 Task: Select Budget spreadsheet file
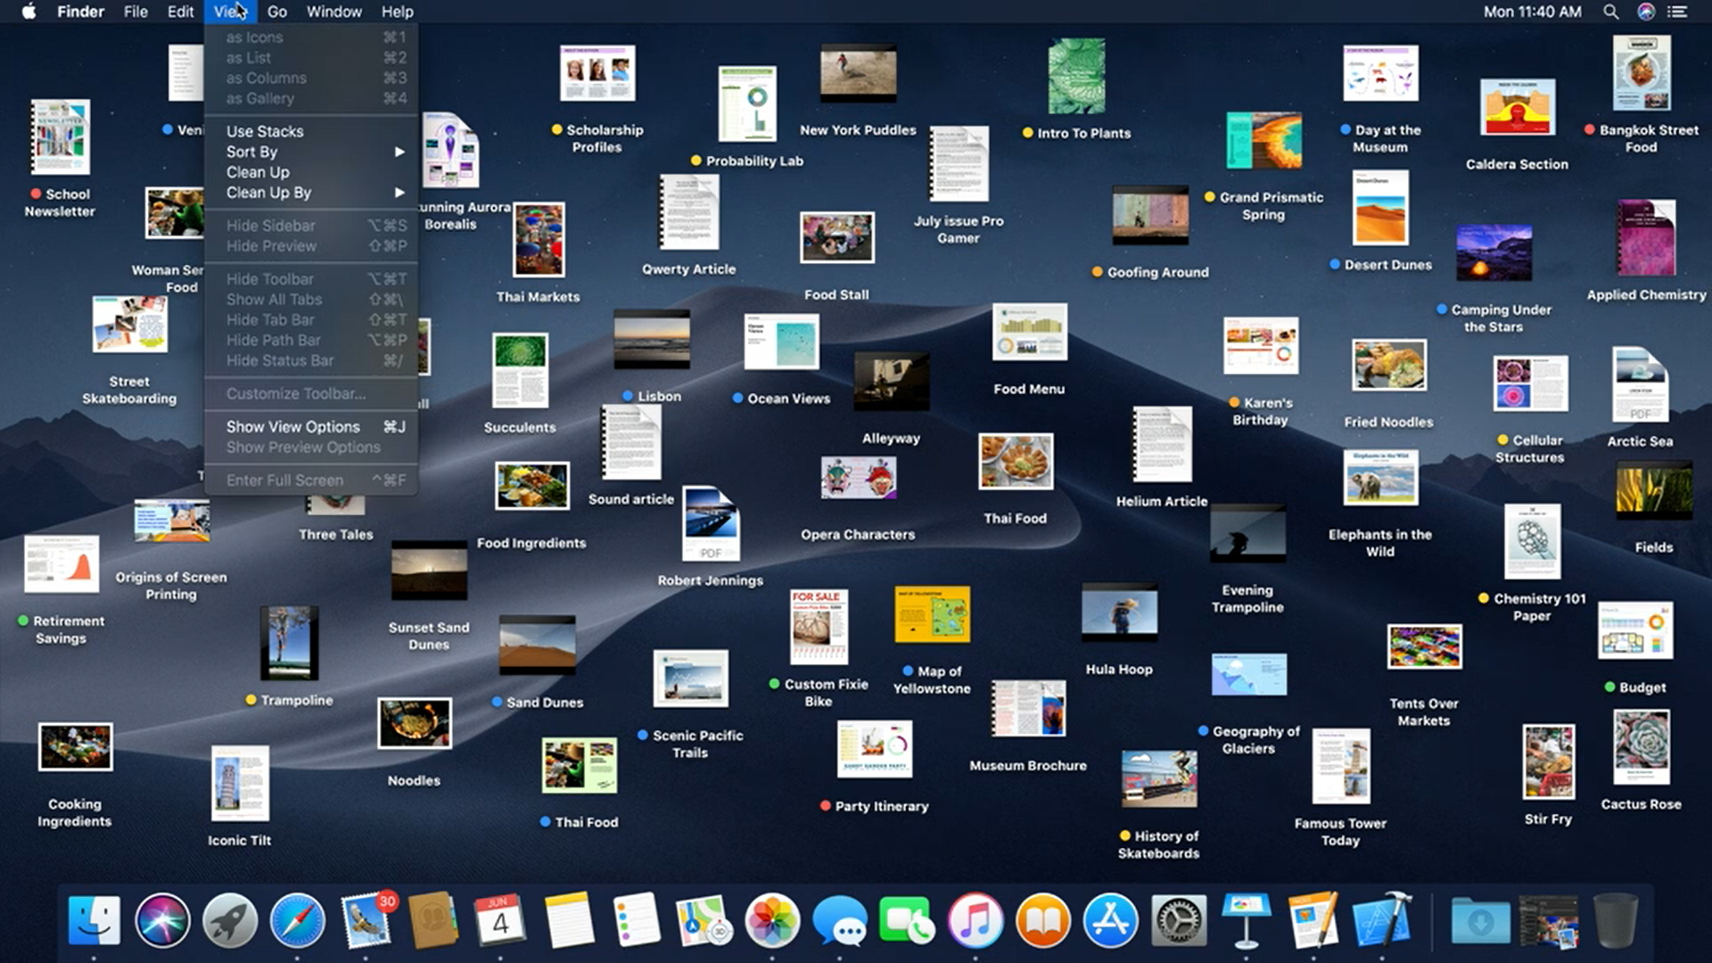(1635, 630)
